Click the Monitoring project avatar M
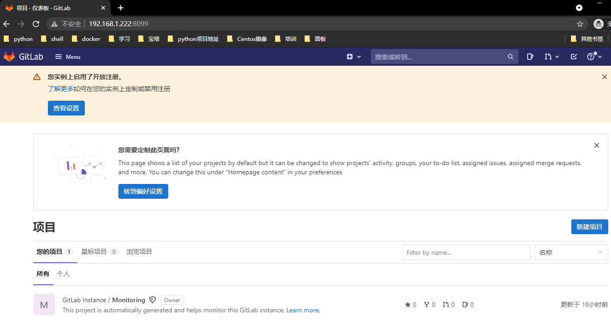Image resolution: width=611 pixels, height=333 pixels. [44, 304]
